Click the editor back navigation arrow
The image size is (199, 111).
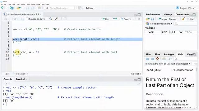tap(5, 19)
